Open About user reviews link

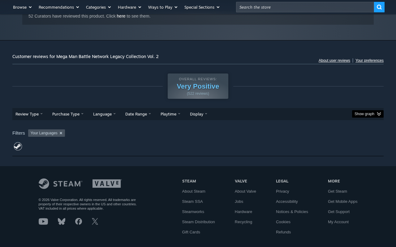334,61
